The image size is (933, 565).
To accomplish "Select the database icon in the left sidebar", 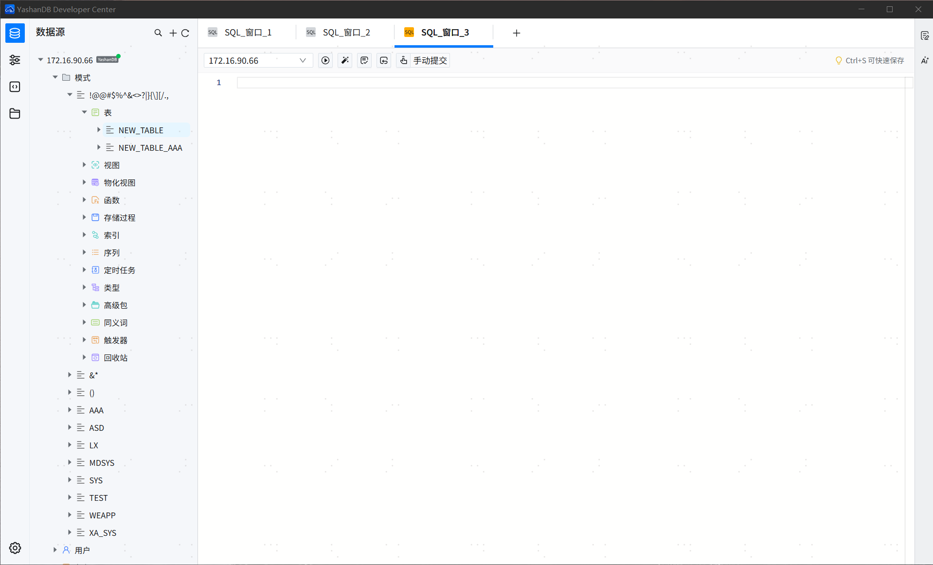I will point(15,33).
